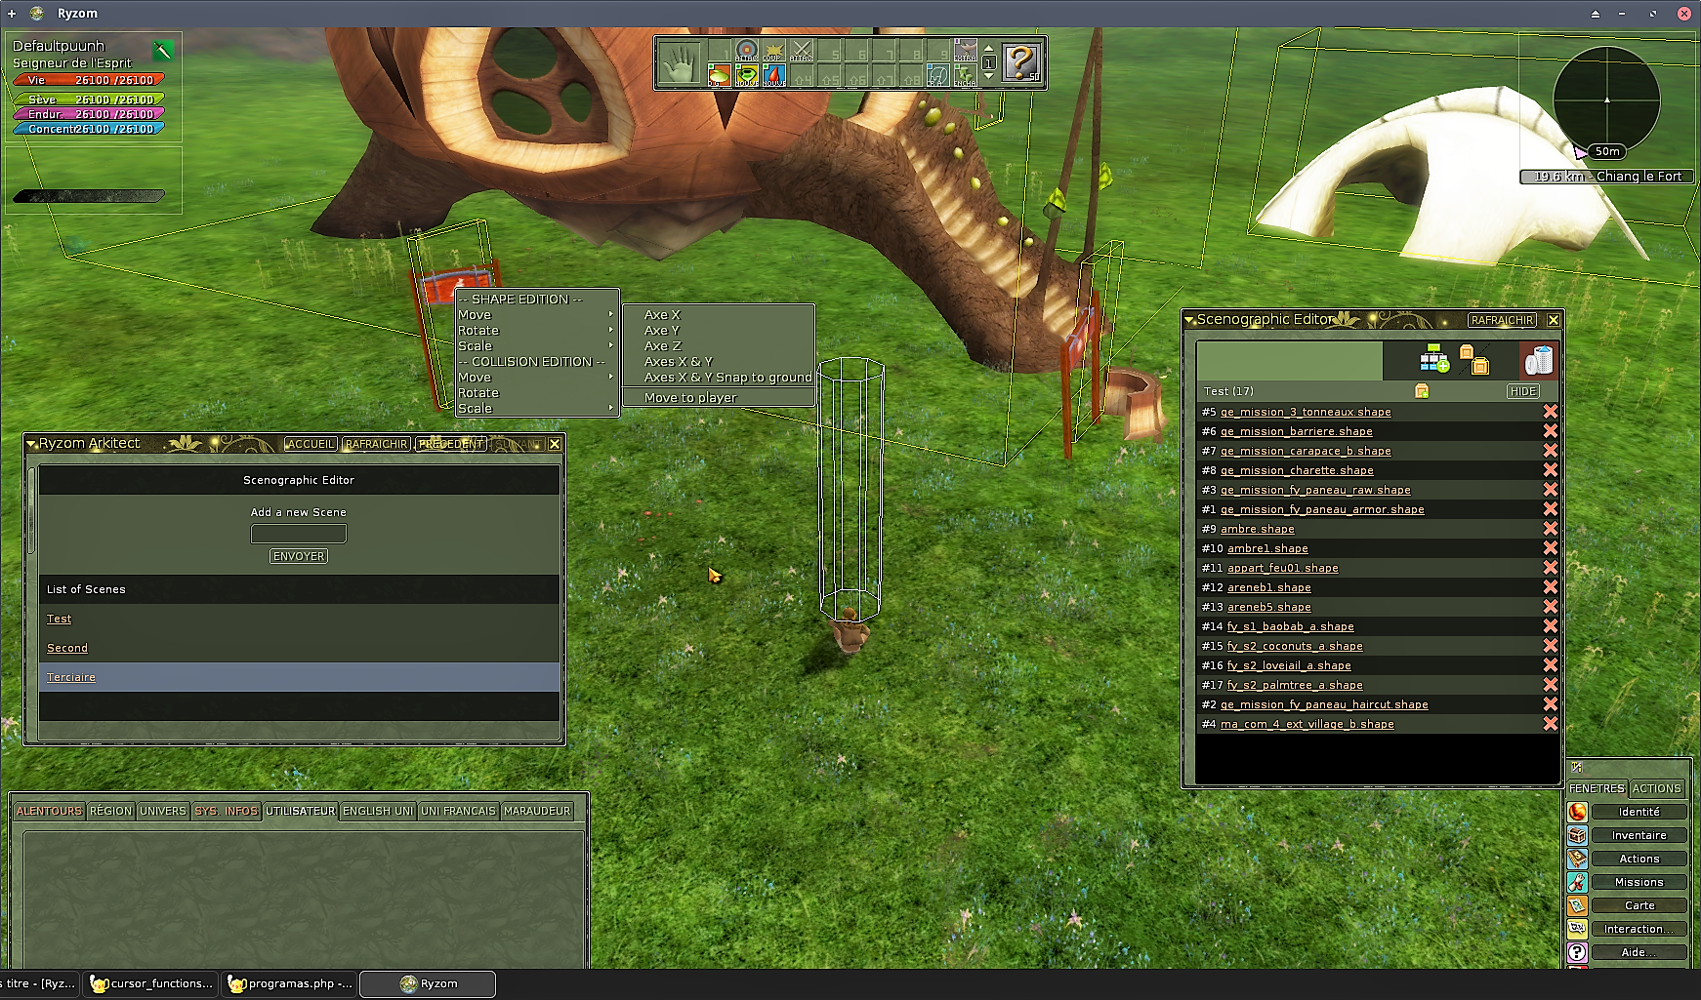1701x1000 pixels.
Task: Activate the Coup burst action icon
Action: (773, 52)
